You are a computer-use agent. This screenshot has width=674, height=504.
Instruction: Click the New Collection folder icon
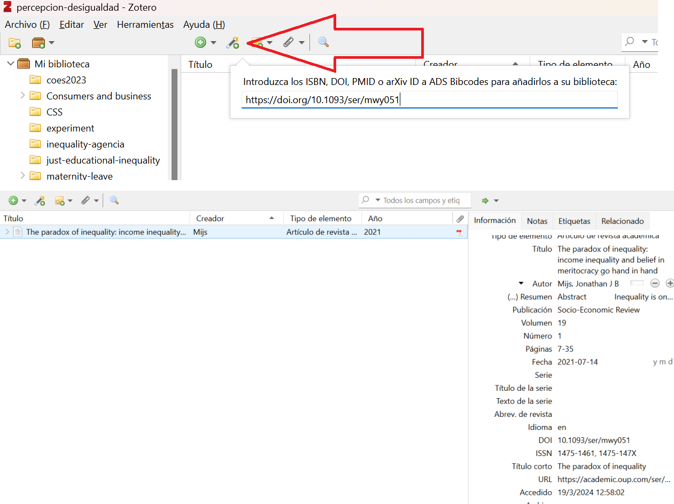(x=14, y=43)
